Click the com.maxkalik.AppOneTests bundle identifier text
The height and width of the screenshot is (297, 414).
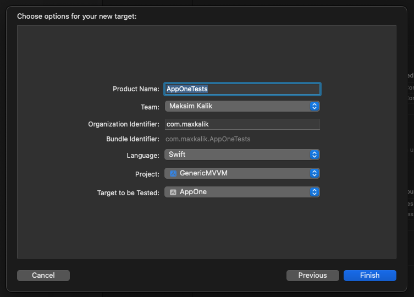pos(208,139)
